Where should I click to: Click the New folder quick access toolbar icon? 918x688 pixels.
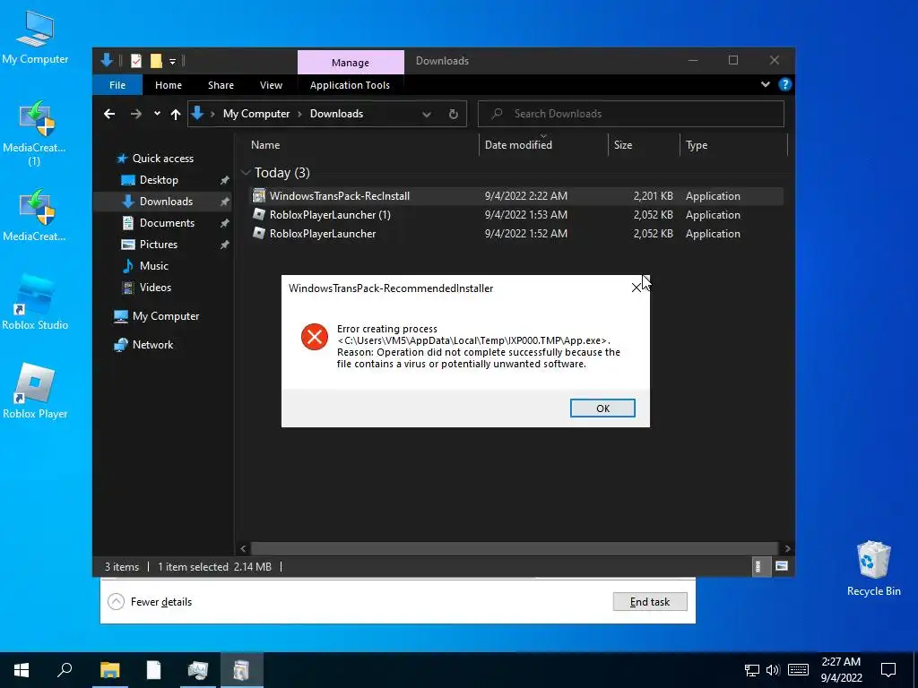[x=156, y=61]
